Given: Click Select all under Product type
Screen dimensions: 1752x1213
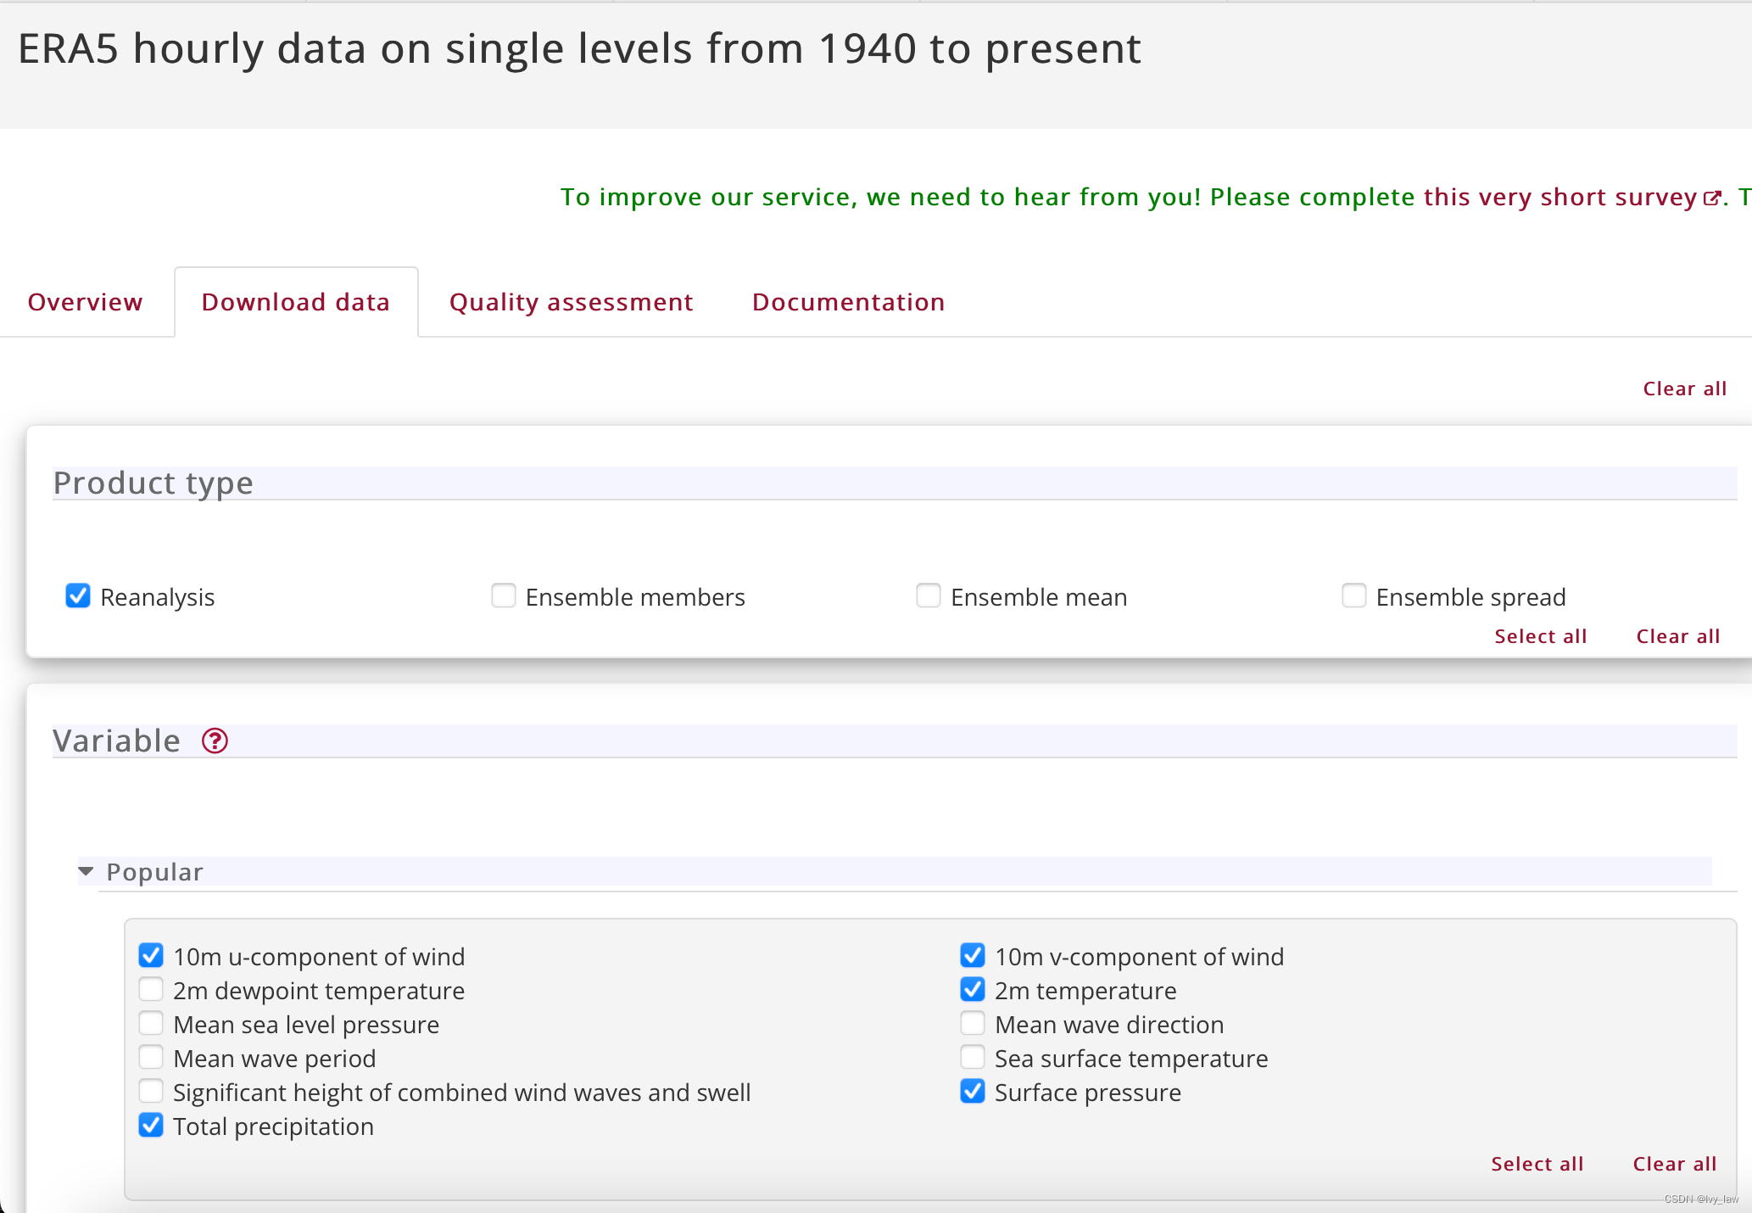Looking at the screenshot, I should pos(1540,636).
